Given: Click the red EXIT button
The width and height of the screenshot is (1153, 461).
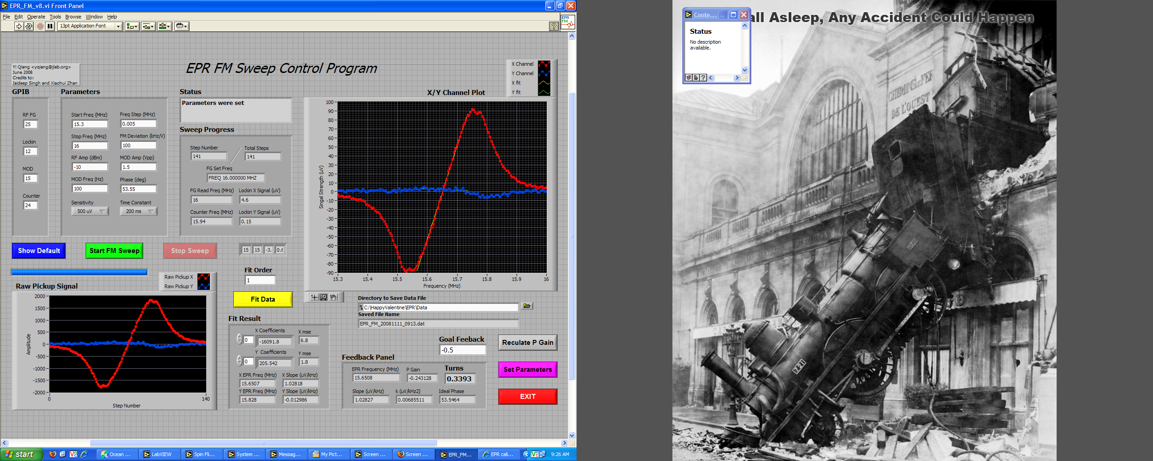Looking at the screenshot, I should pos(528,397).
